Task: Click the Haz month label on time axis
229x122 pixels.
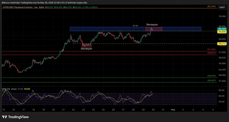Action: 173,110
